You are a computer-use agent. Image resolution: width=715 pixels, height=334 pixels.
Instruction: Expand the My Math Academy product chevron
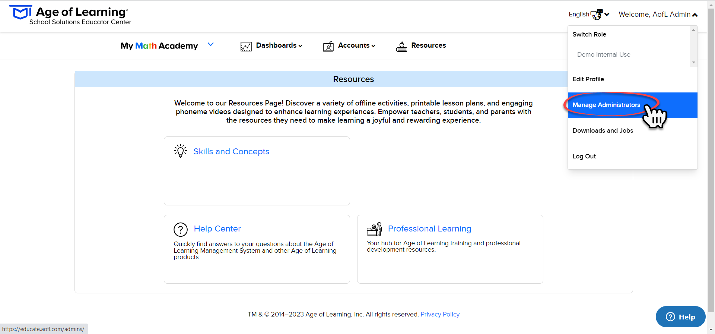click(211, 44)
